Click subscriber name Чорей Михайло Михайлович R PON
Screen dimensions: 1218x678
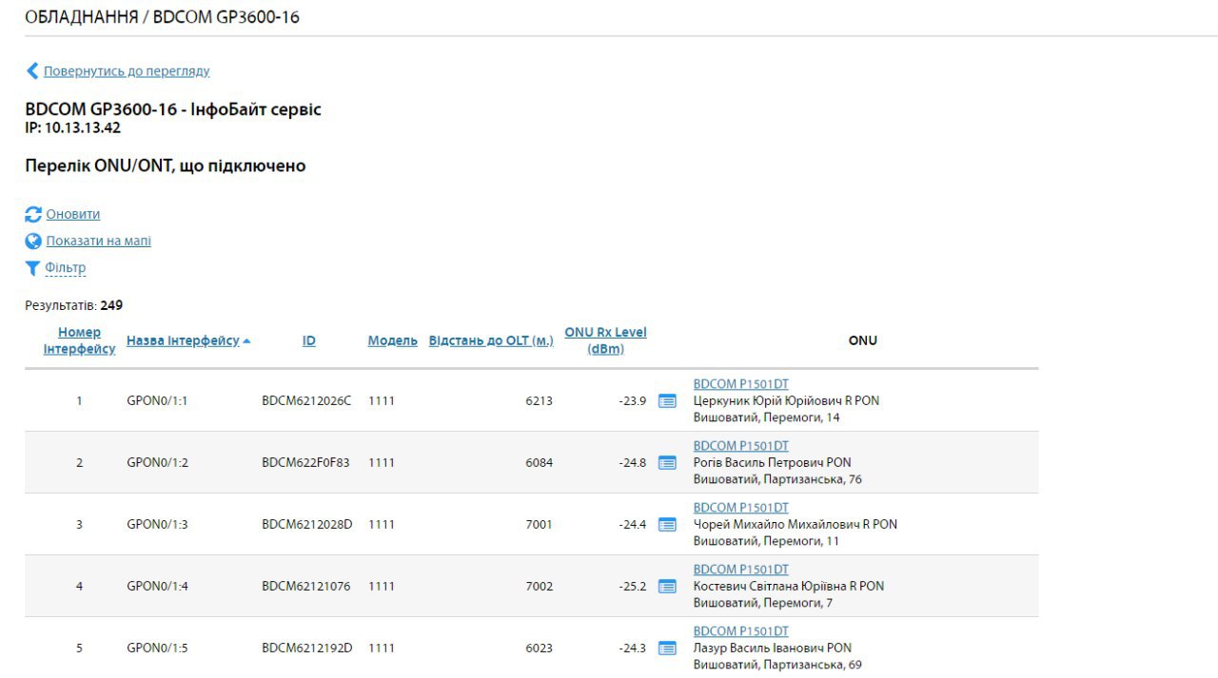(795, 525)
